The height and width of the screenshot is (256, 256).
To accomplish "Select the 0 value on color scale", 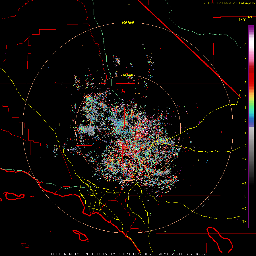I will pos(245,121).
